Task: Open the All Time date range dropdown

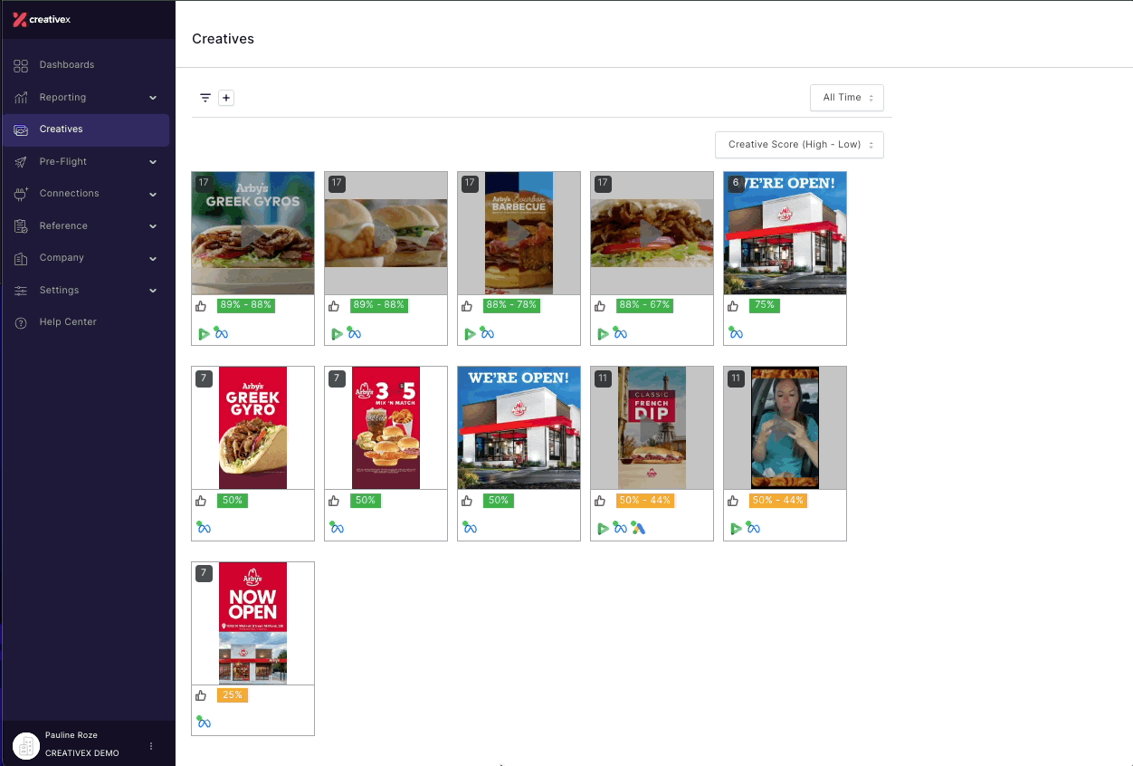Action: [847, 98]
